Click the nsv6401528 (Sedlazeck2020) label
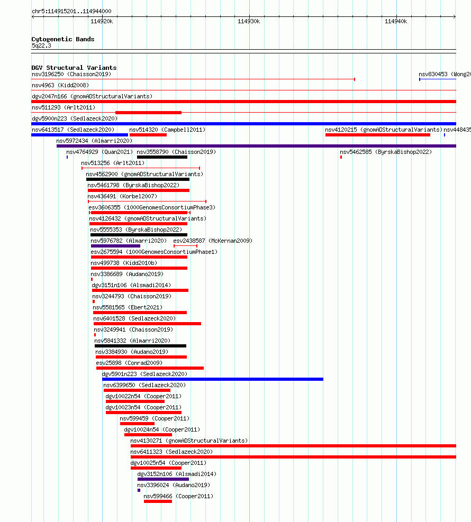This screenshot has width=471, height=522. [x=134, y=318]
